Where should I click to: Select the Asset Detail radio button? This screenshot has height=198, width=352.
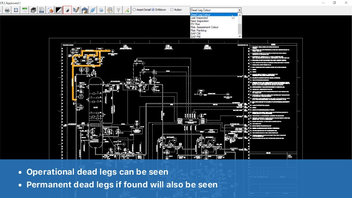point(134,10)
